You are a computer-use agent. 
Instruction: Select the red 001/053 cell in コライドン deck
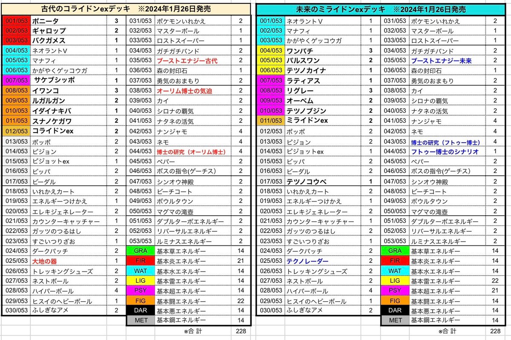coord(15,20)
